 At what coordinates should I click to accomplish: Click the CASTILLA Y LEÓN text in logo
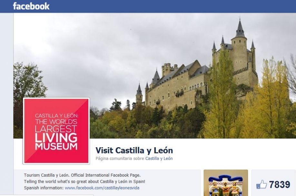pos(56,116)
